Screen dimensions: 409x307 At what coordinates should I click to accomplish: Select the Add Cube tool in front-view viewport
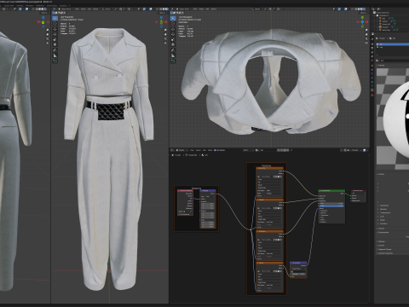tap(55, 61)
